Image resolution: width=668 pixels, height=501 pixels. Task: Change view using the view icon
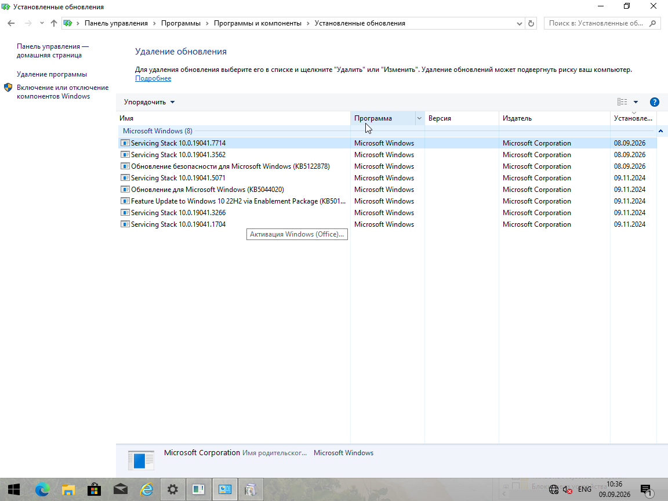pyautogui.click(x=622, y=102)
